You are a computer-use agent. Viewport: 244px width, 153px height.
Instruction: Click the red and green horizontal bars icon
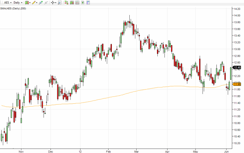point(66,3)
